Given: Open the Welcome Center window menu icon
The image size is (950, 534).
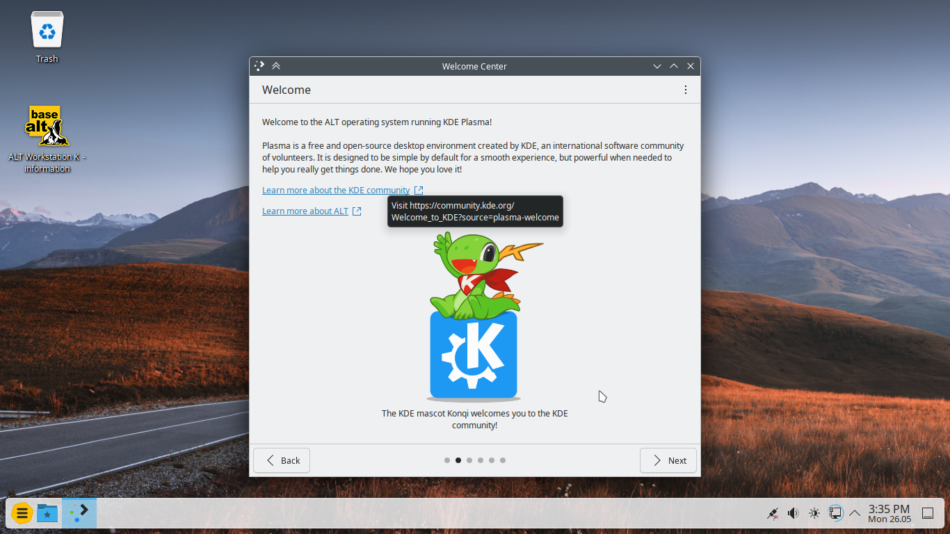Looking at the screenshot, I should pyautogui.click(x=259, y=66).
